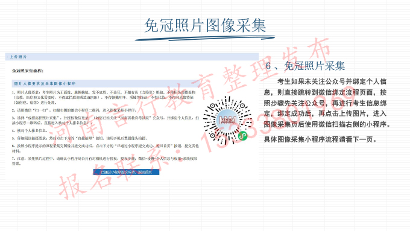
Task: Click the green mini-program logo on QR code
Action: pyautogui.click(x=242, y=136)
